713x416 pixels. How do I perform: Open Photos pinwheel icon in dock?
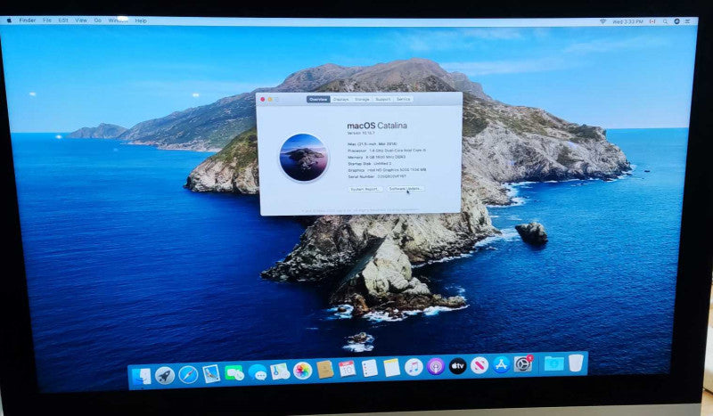coord(302,371)
